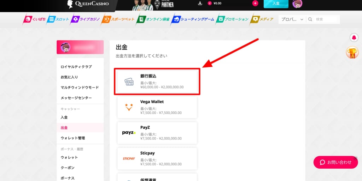Click the シューティングゲーム fish icon

176,19
